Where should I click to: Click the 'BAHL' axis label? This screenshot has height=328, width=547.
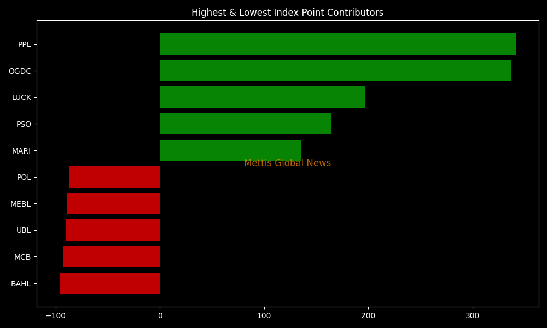(x=21, y=284)
